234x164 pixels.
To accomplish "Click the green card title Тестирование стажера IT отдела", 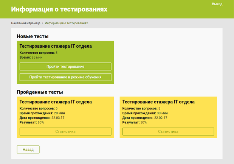I will 56,46.
